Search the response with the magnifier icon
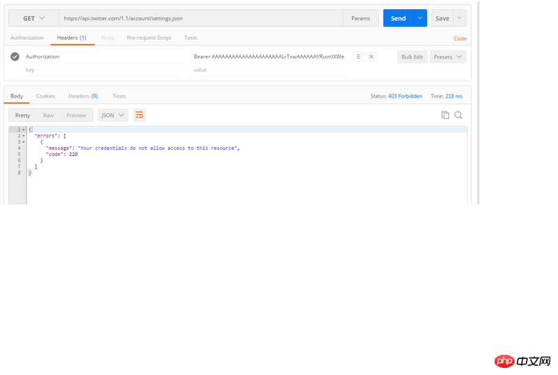 pyautogui.click(x=458, y=115)
